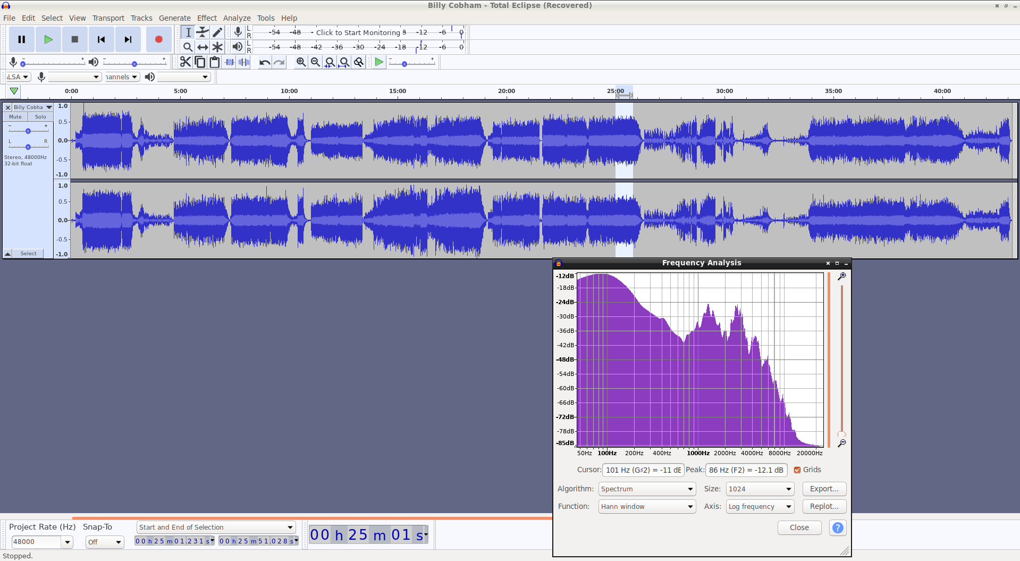The image size is (1020, 561).
Task: Open the Axis Log frequency dropdown
Action: 760,506
